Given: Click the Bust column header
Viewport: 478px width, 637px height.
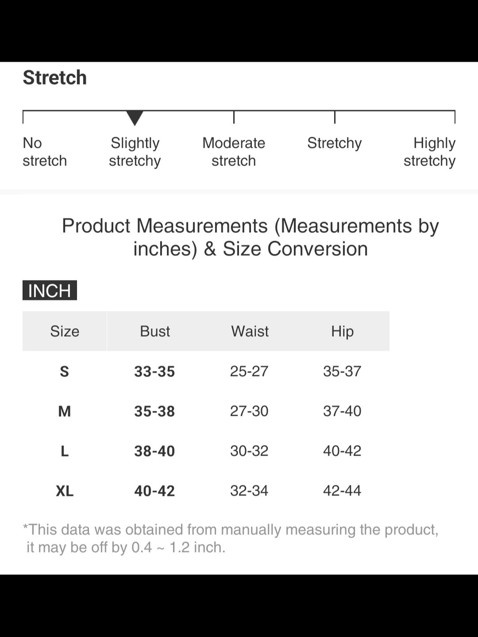Looking at the screenshot, I should coord(155,331).
